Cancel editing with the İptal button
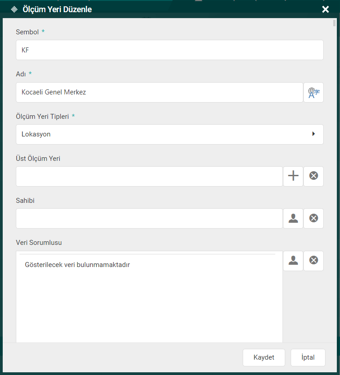This screenshot has width=340, height=375. click(308, 357)
